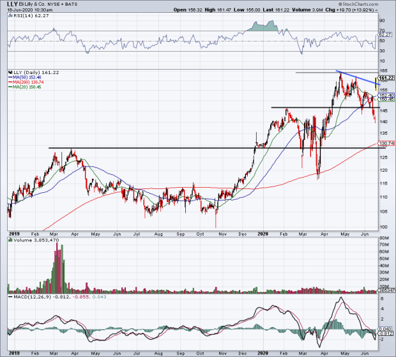Click the RSI(14) indicator legend icon

coord(10,16)
